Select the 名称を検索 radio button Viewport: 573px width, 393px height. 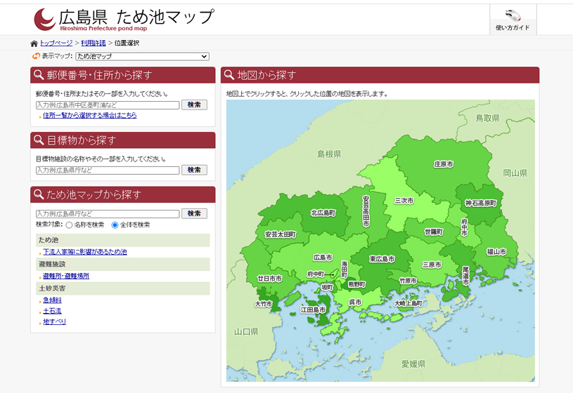pyautogui.click(x=69, y=225)
